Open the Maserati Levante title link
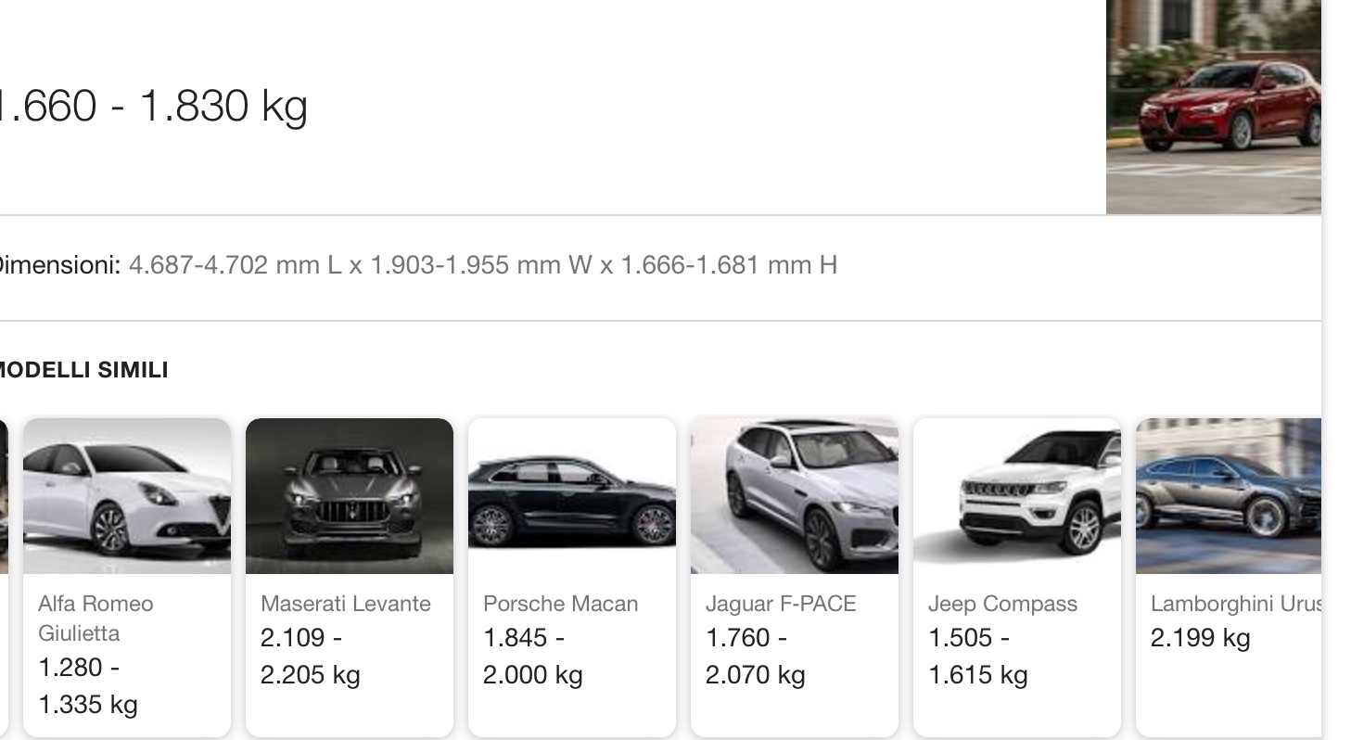 pyautogui.click(x=346, y=604)
